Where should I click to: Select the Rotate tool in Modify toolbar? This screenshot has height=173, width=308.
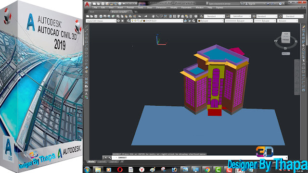pyautogui.click(x=304, y=49)
